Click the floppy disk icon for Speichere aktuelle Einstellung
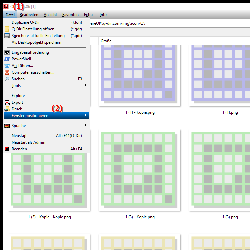The image size is (250, 250). pos(7,36)
